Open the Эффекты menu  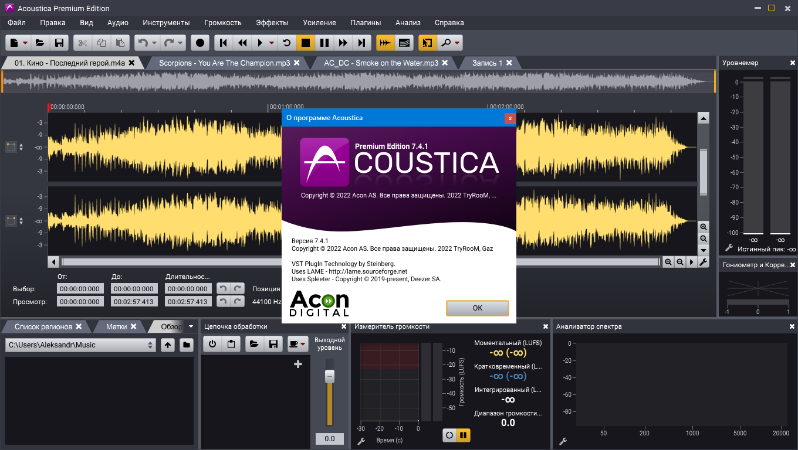(272, 23)
